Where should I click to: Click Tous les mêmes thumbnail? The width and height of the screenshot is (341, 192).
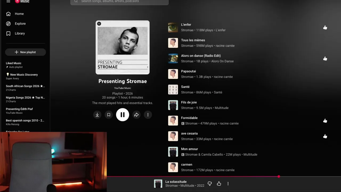(173, 43)
